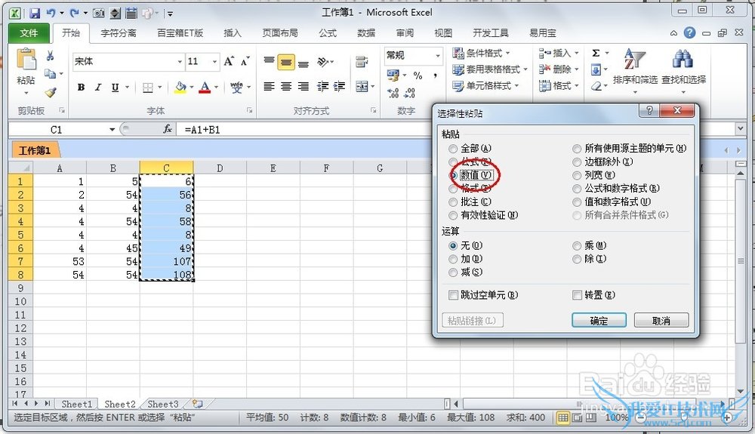Click the Center text alignment icon
The image size is (755, 434).
pyautogui.click(x=286, y=87)
